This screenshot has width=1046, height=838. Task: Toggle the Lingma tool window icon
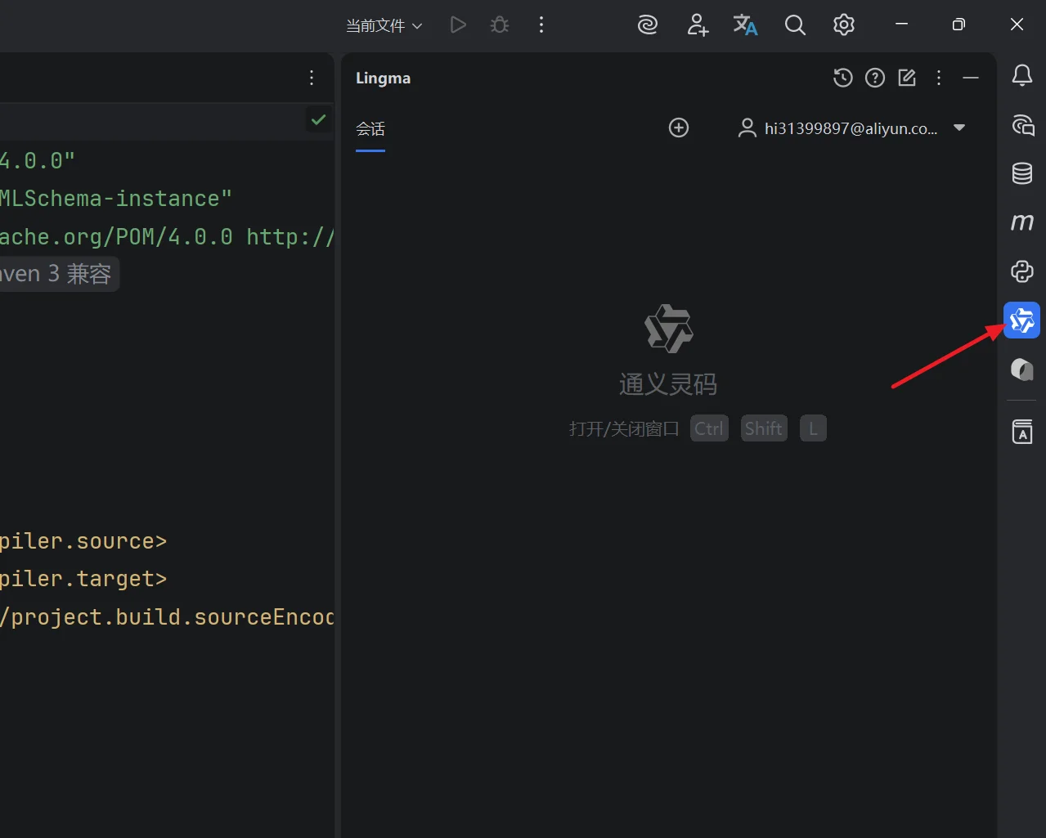coord(1021,320)
